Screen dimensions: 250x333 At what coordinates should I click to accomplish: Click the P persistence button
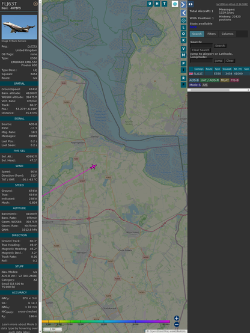183,64
